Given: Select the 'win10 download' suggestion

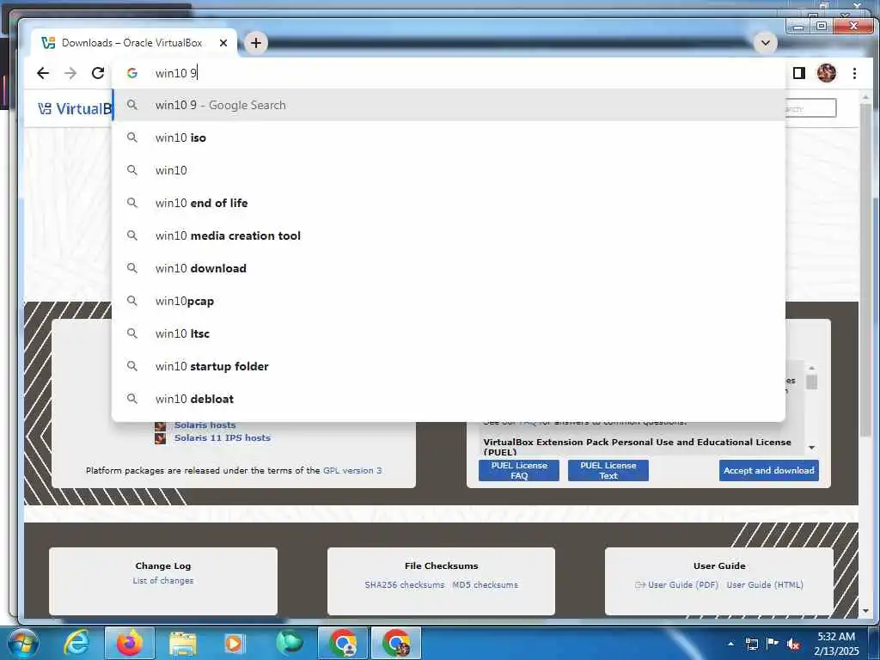Looking at the screenshot, I should (x=449, y=268).
